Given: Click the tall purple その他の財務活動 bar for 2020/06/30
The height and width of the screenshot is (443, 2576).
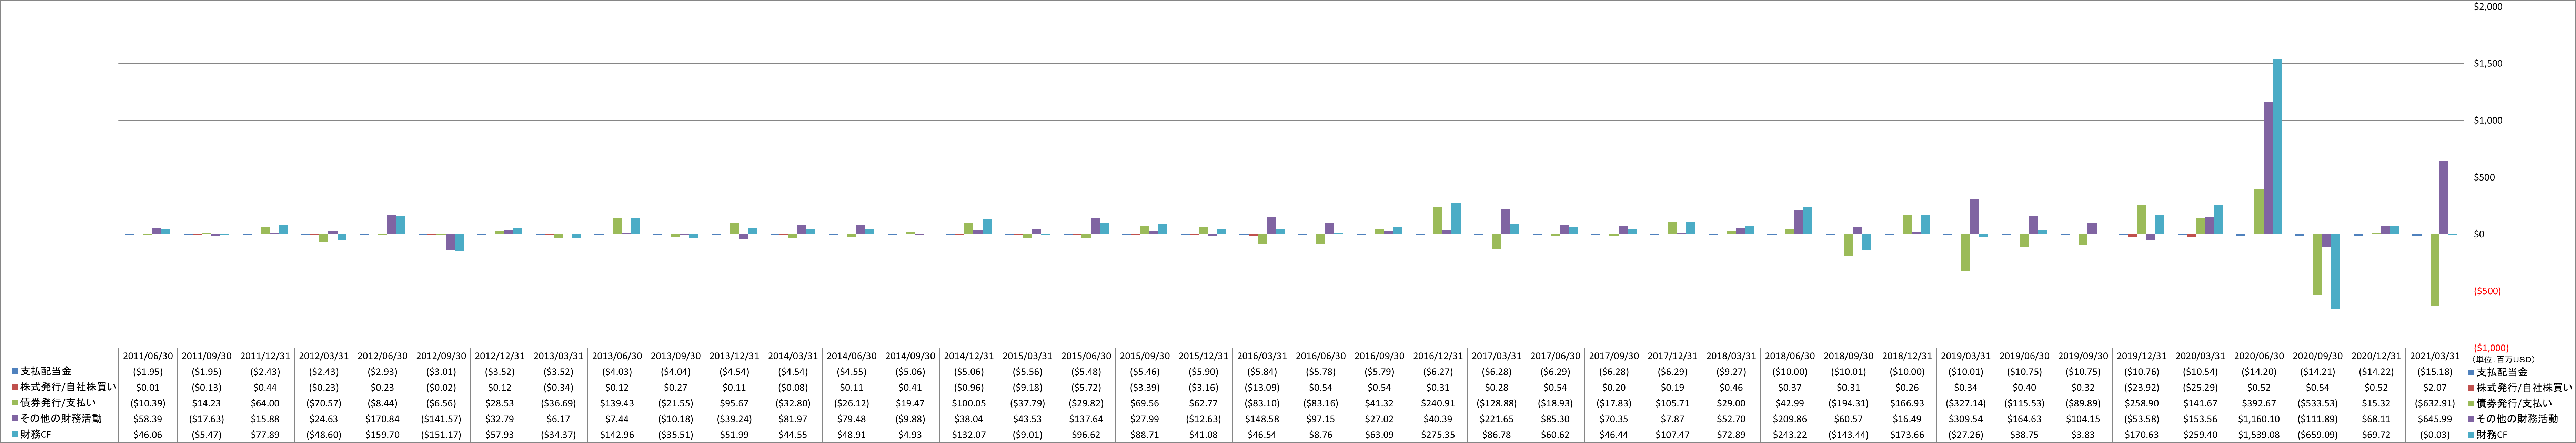Looking at the screenshot, I should click(x=2268, y=168).
